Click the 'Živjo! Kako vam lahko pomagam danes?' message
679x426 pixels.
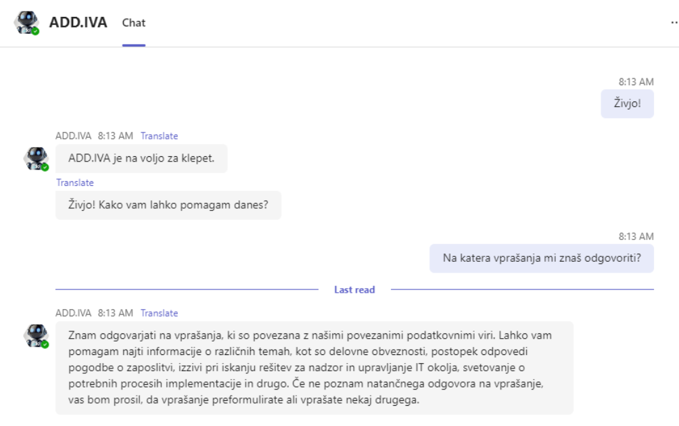click(x=168, y=205)
